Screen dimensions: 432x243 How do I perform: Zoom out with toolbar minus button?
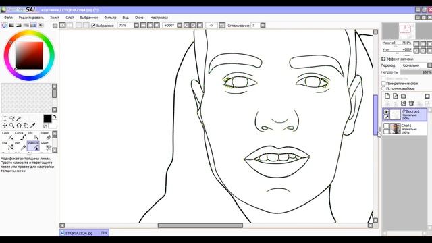143,26
